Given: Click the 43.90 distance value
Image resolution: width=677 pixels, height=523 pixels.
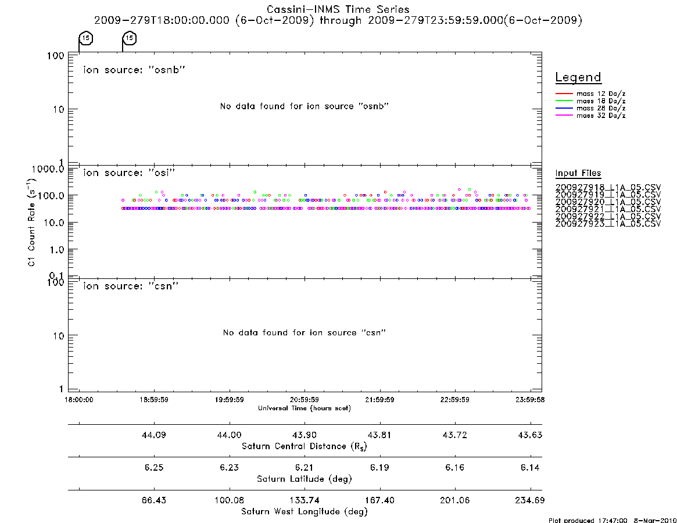Looking at the screenshot, I should [x=305, y=435].
